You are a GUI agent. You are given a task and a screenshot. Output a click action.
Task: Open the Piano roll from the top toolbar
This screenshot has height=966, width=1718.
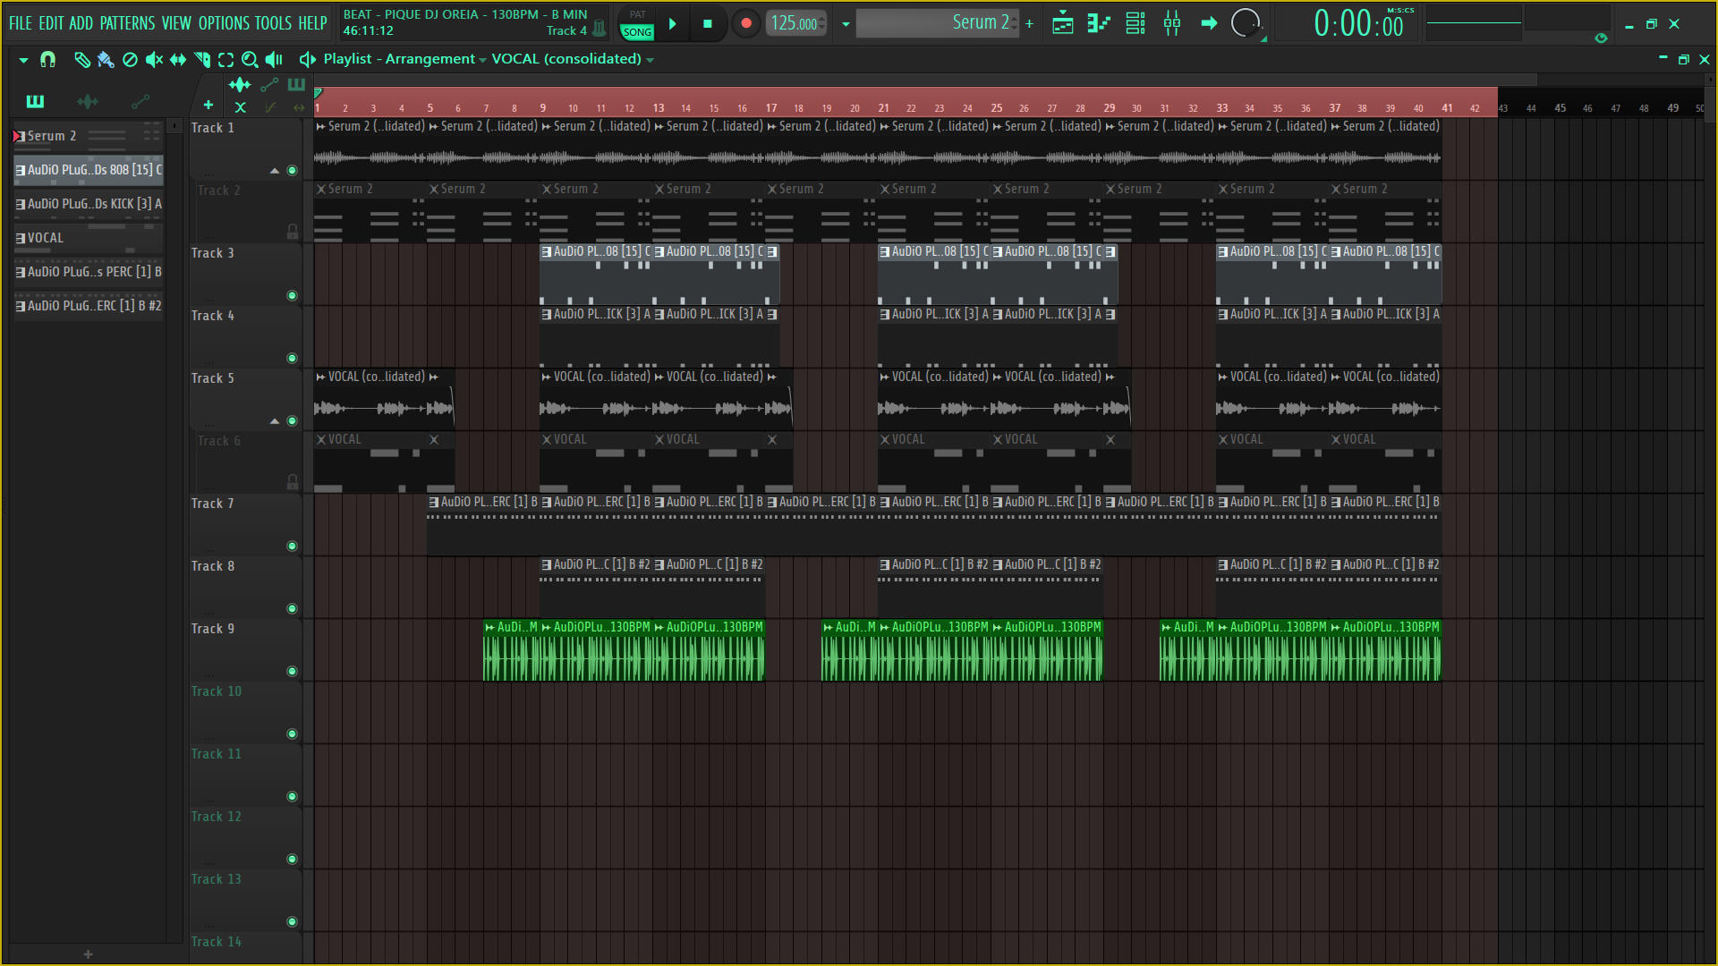tap(1099, 23)
